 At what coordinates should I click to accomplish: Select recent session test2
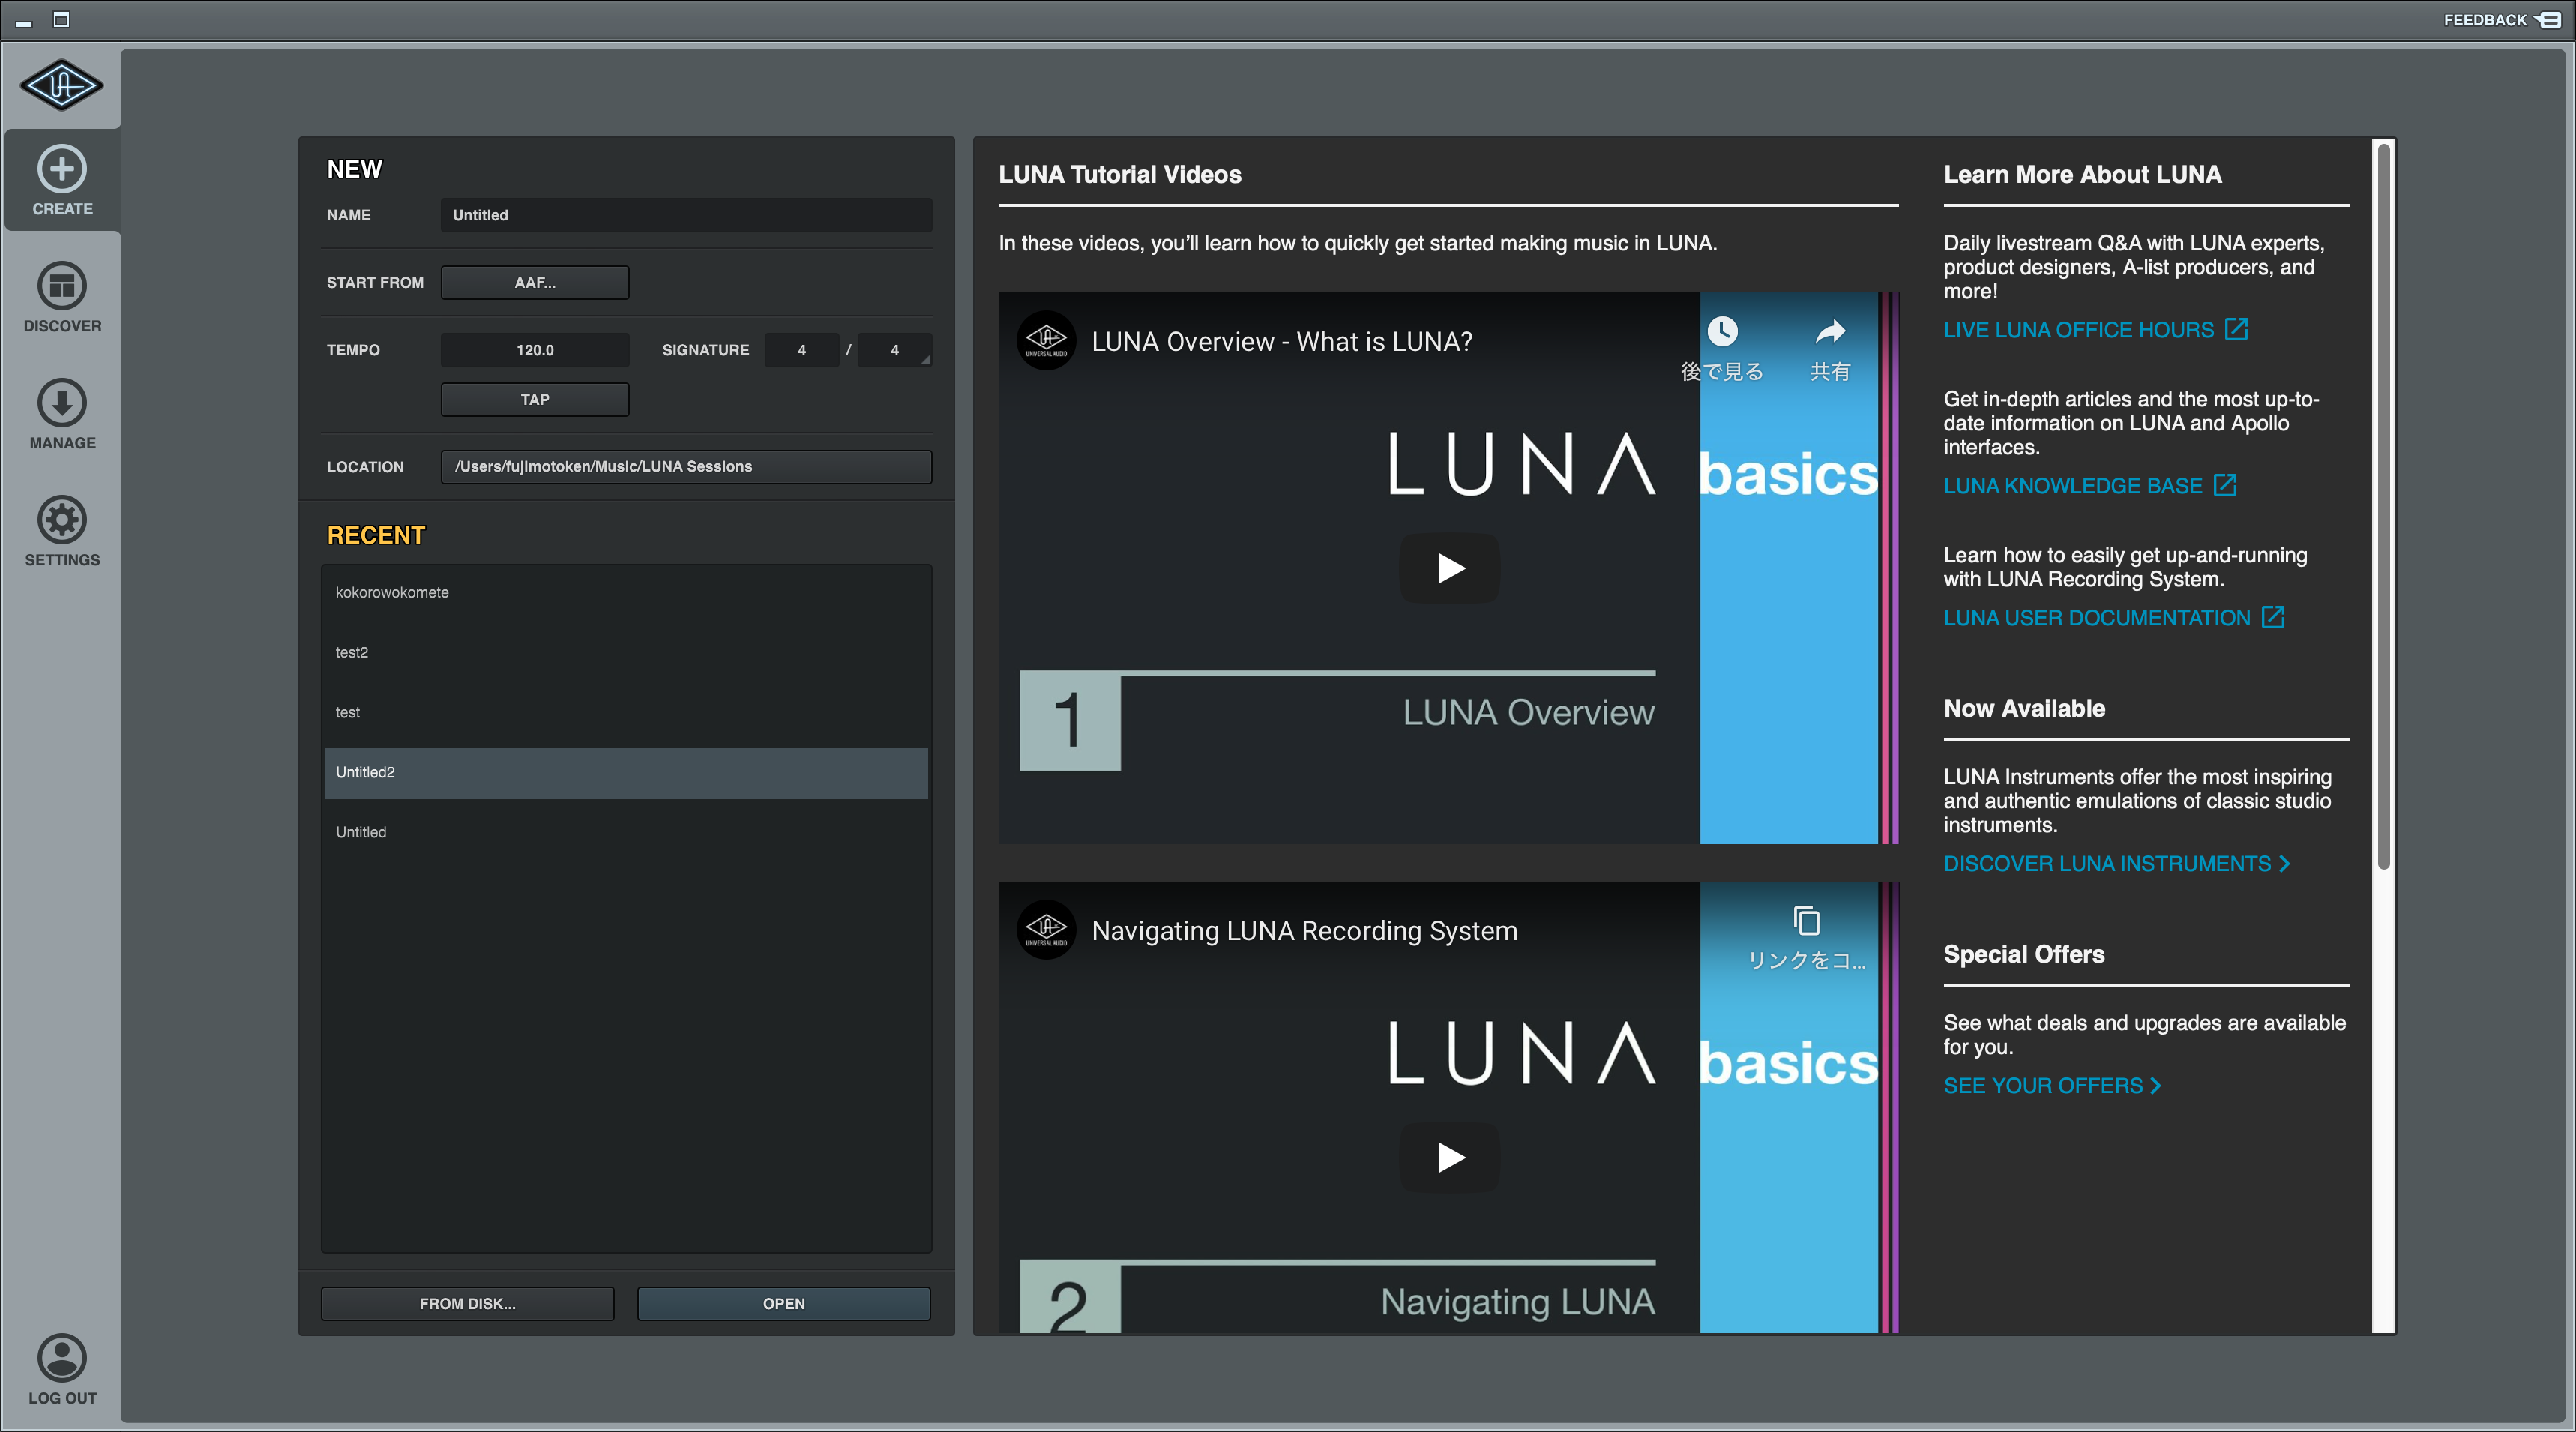[626, 652]
